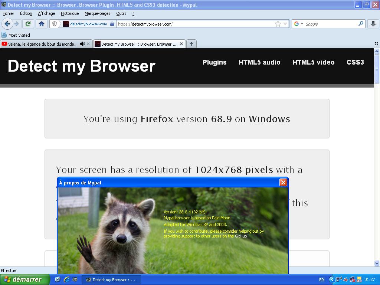Close the À propos de Mypal dialog
Screen dimensions: 380x285
click(283, 182)
